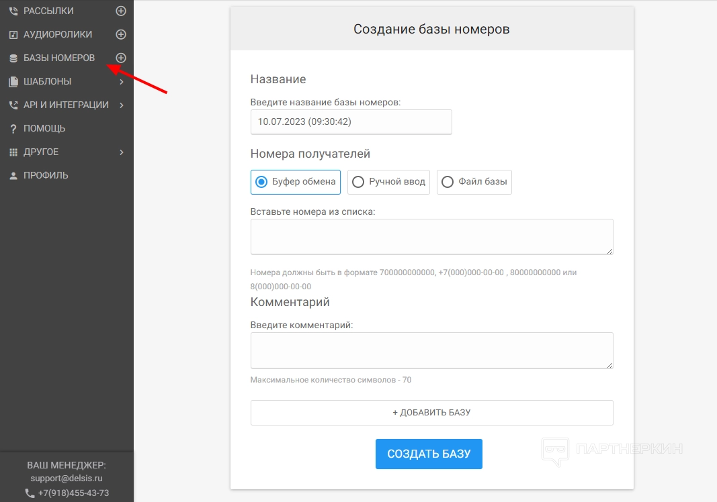Select the Буфер обмена radio option

tap(262, 182)
